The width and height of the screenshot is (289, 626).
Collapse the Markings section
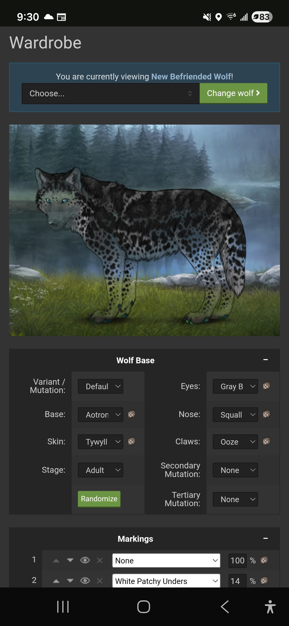click(x=265, y=538)
